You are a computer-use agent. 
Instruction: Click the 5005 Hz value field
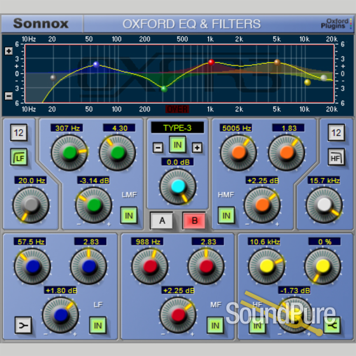[x=236, y=128]
